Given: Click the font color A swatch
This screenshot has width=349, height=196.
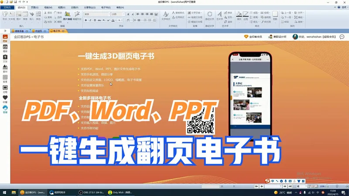Looking at the screenshot, I should coord(113,20).
